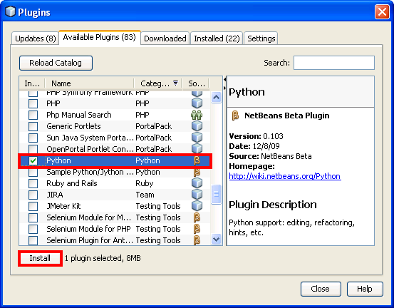Click the cube icon in Sun Java System Portal row
The image size is (394, 308).
pos(197,138)
